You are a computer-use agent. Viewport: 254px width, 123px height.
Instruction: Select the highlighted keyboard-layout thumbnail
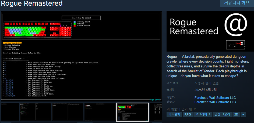click(132, 112)
